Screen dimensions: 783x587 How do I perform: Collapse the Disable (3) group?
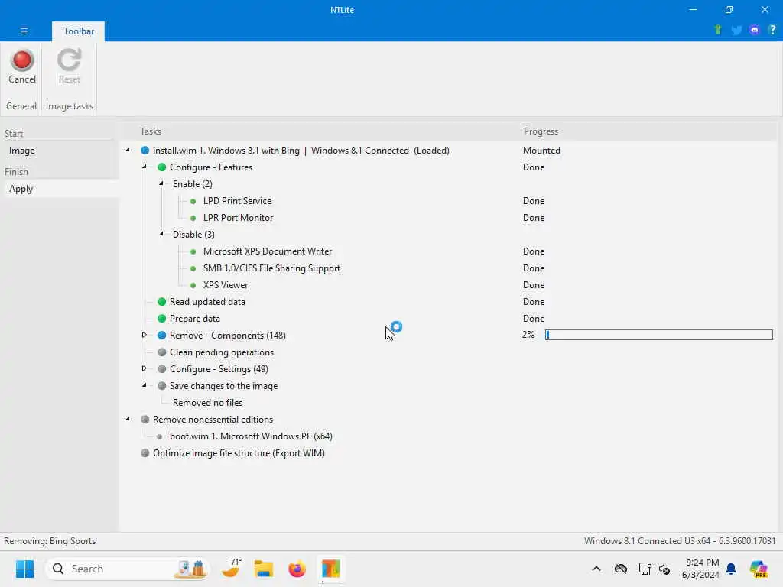pyautogui.click(x=161, y=234)
